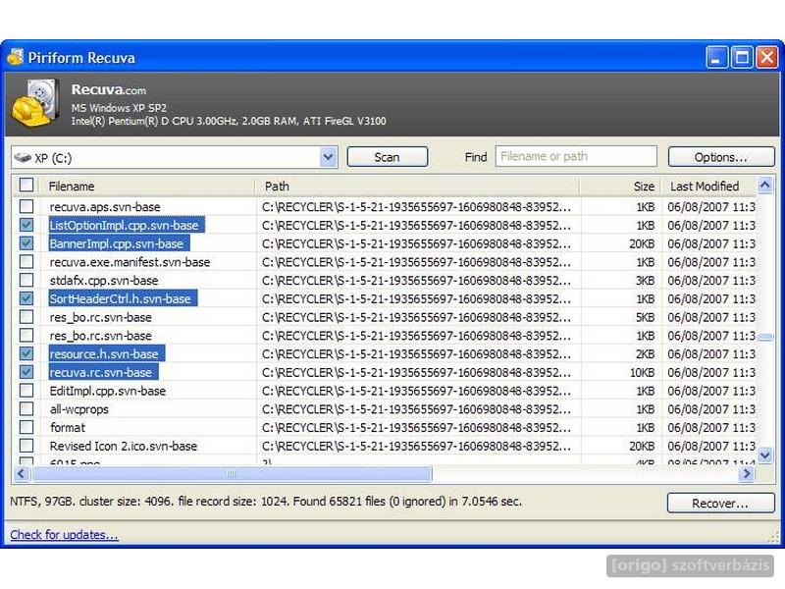Check the EditImpl.cpp.svn-base checkbox
Screen dimensions: 785x589
[x=26, y=390]
